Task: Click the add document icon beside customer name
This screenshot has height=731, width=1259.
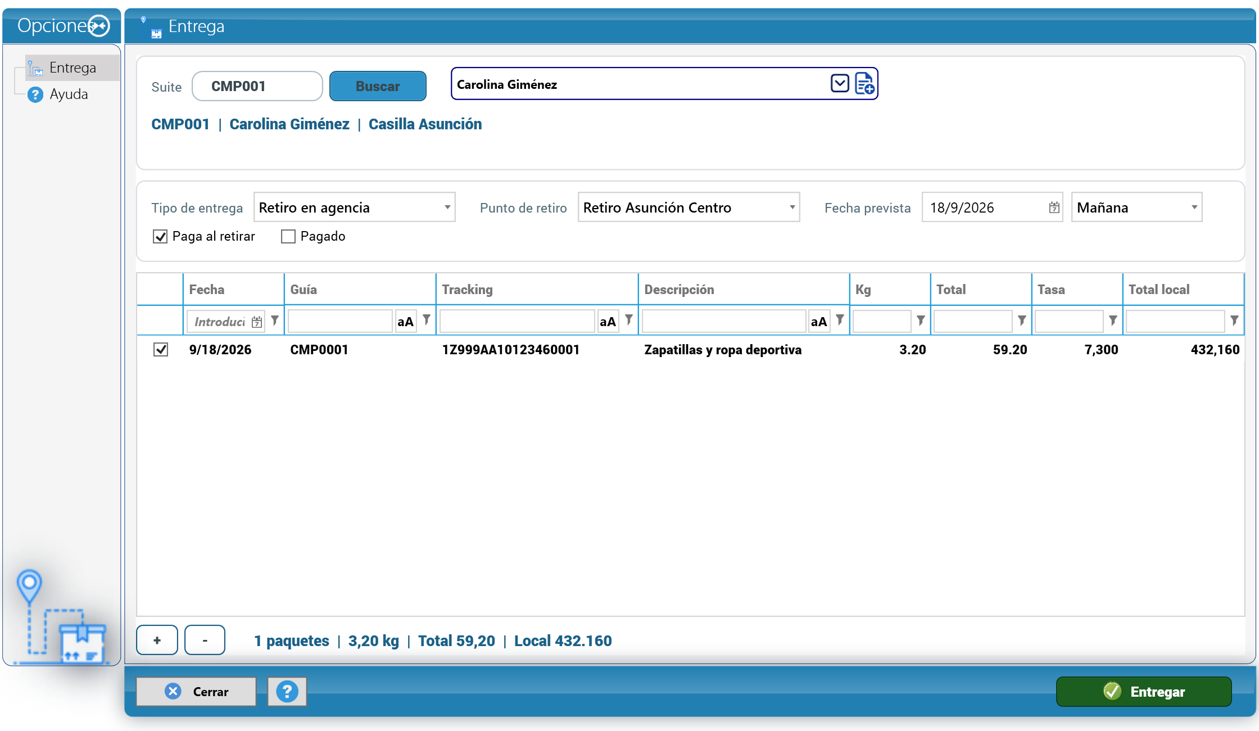Action: click(864, 84)
